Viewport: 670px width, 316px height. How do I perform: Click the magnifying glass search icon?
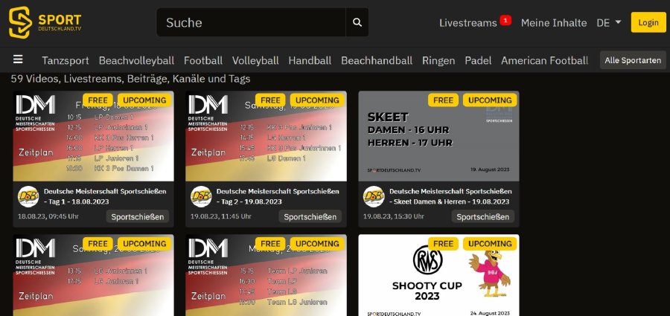pyautogui.click(x=357, y=22)
